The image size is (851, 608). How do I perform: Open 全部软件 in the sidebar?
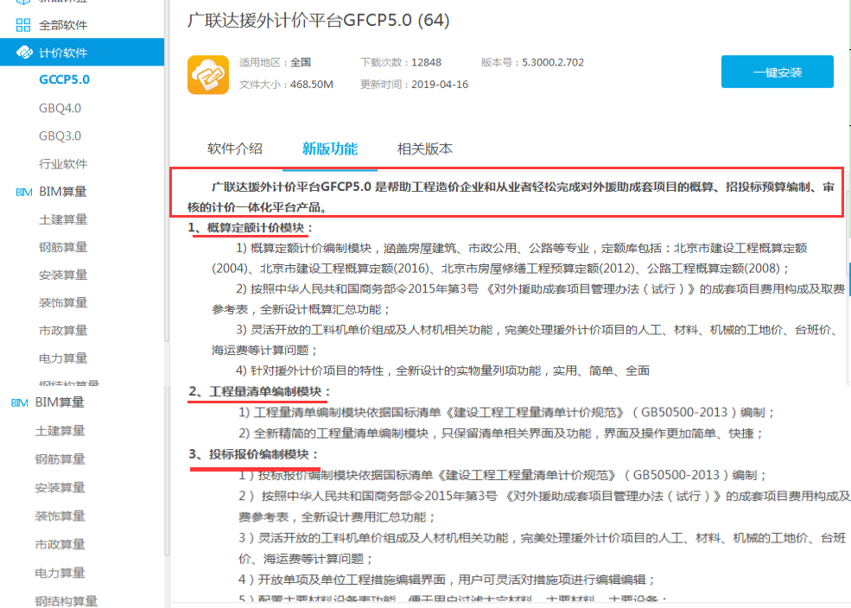pos(63,25)
